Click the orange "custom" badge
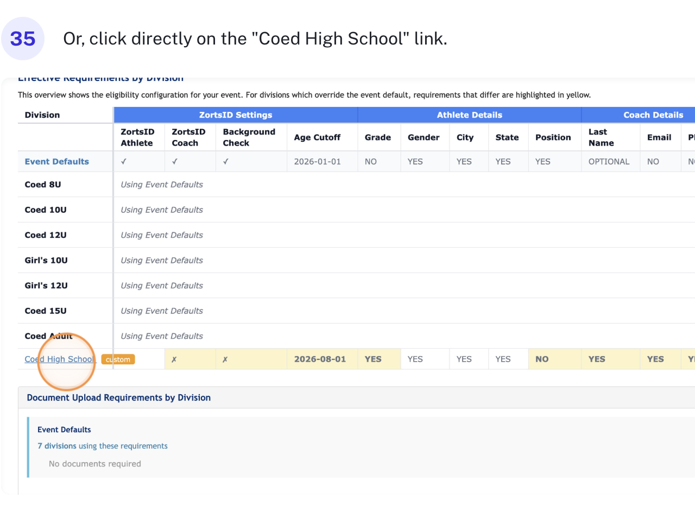The width and height of the screenshot is (695, 505). pos(118,359)
